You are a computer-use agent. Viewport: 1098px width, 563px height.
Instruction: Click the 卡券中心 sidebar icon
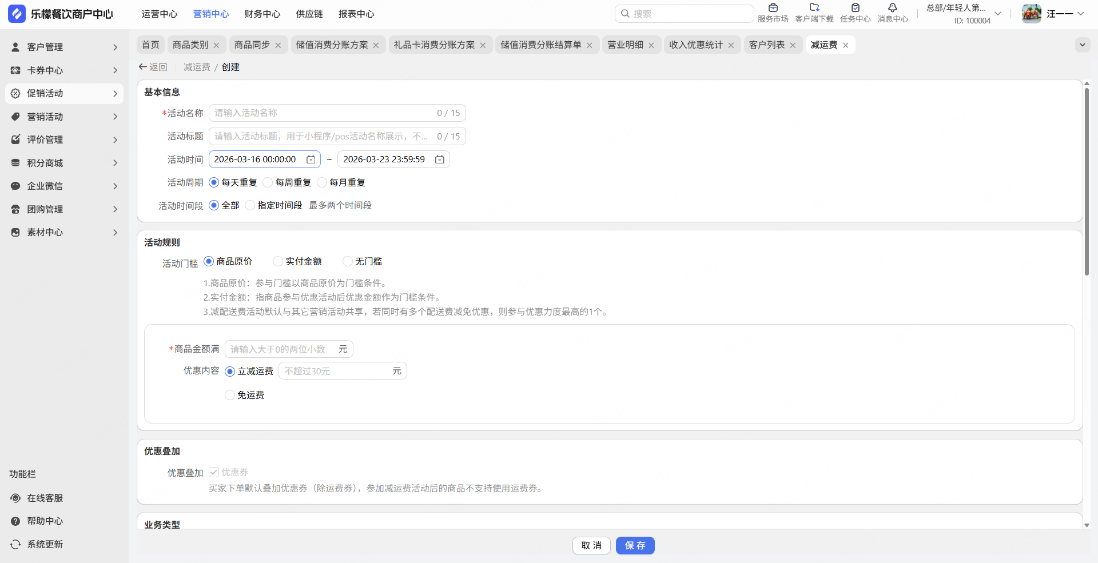click(x=15, y=70)
